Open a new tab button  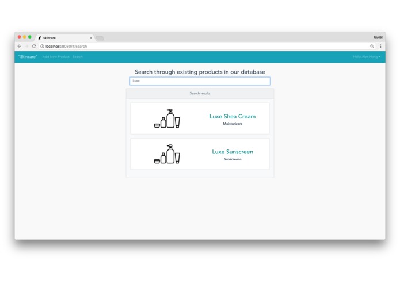[100, 38]
